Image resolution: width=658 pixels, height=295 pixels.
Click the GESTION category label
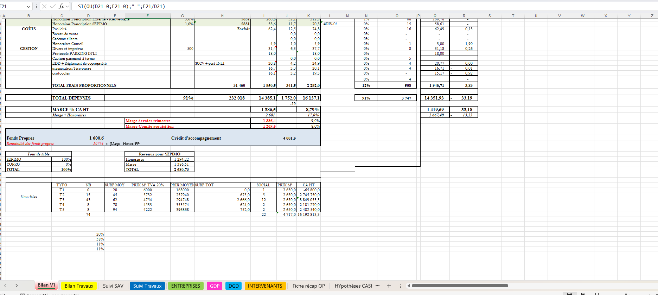pyautogui.click(x=29, y=49)
